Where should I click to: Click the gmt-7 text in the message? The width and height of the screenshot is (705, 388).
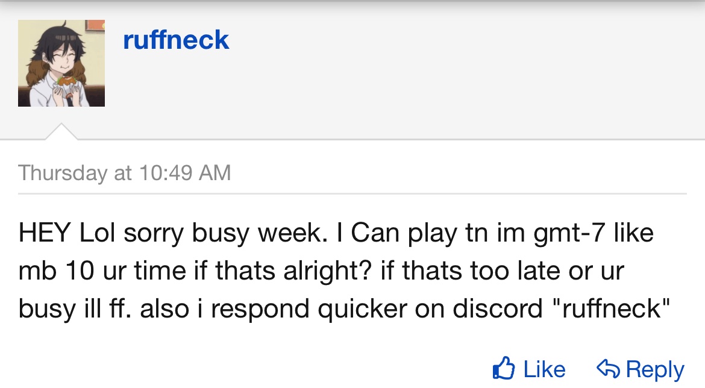571,233
